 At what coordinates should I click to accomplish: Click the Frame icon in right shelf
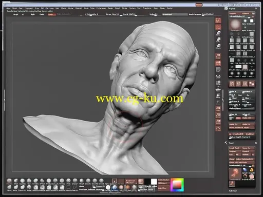218,128
